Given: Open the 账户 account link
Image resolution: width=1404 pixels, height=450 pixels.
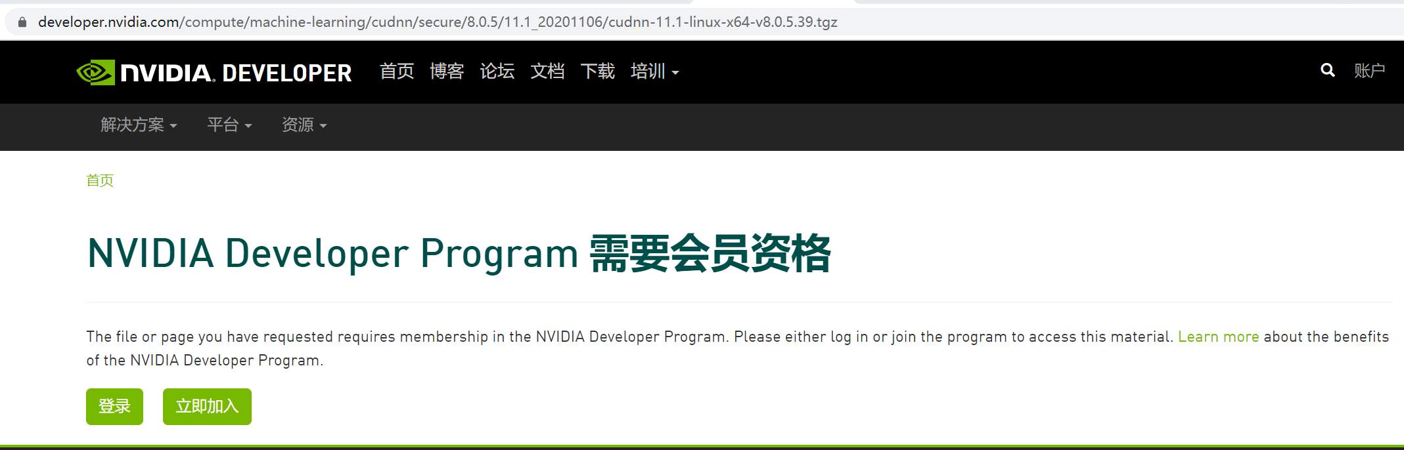Looking at the screenshot, I should point(1369,70).
